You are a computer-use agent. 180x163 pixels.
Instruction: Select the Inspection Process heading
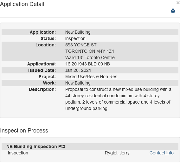pos(24,131)
